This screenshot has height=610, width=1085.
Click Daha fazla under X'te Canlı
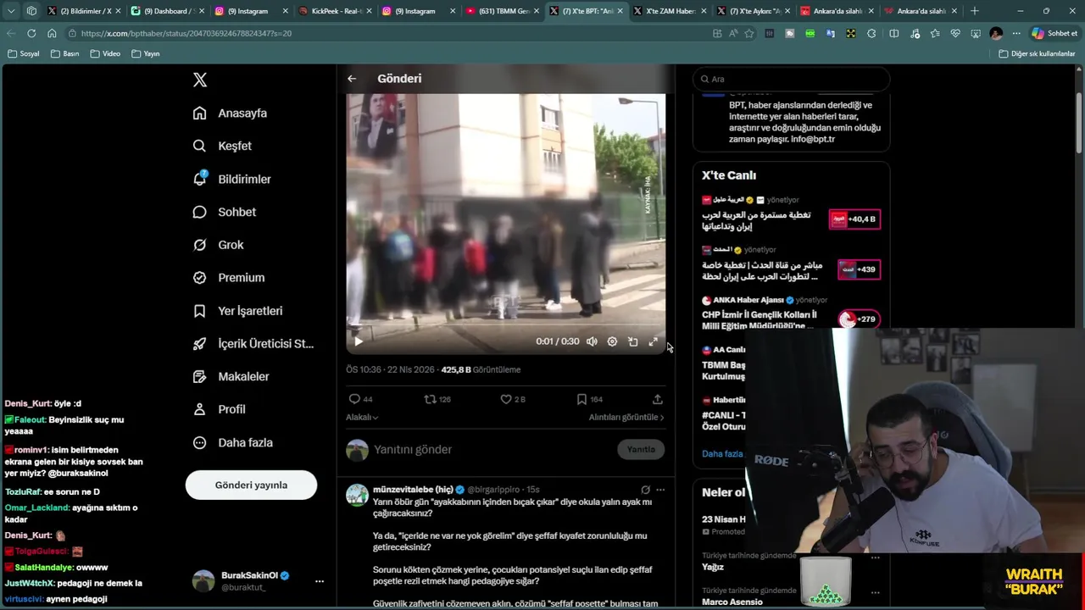coord(722,454)
